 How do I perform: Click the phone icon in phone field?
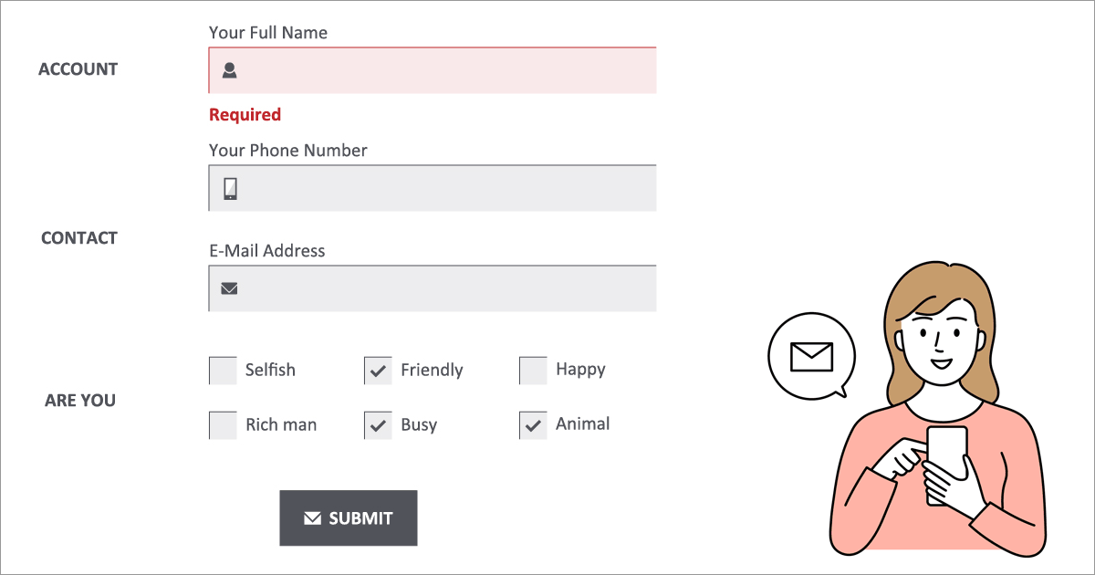(x=231, y=189)
